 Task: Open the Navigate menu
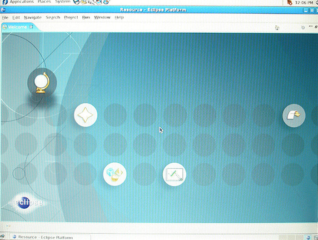[x=33, y=17]
